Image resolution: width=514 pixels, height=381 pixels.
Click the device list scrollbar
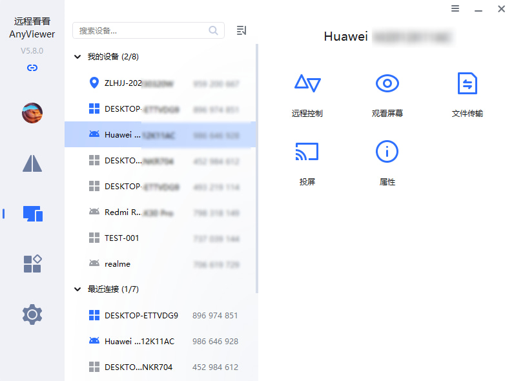(x=256, y=169)
